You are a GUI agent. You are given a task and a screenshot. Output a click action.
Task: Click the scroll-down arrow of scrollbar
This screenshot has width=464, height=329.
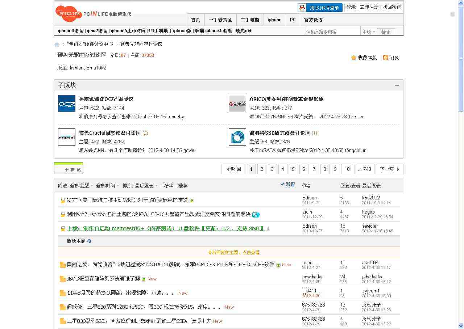click(461, 326)
